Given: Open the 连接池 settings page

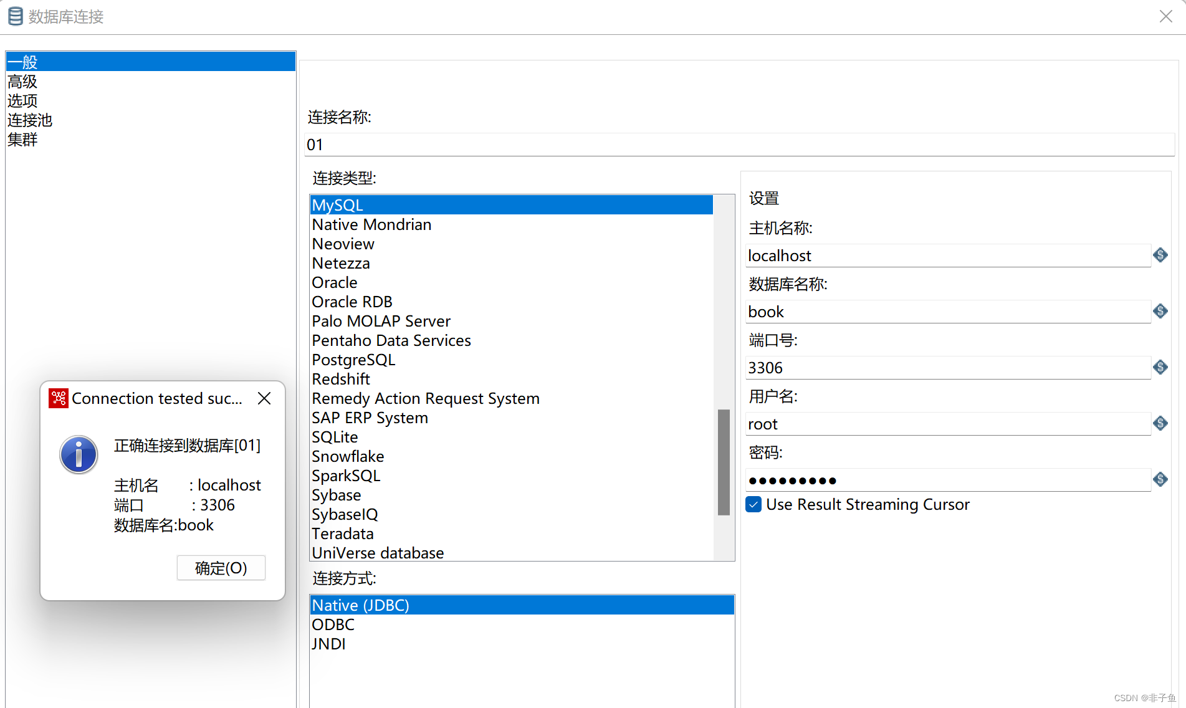Looking at the screenshot, I should point(29,120).
